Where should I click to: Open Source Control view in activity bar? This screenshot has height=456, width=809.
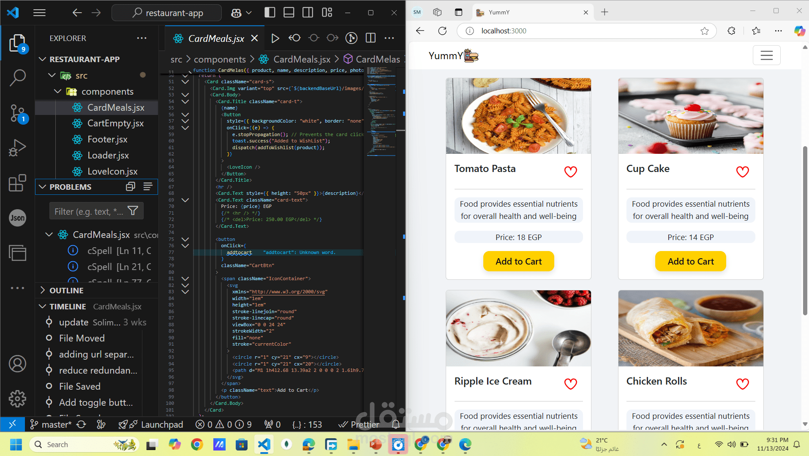pyautogui.click(x=17, y=113)
